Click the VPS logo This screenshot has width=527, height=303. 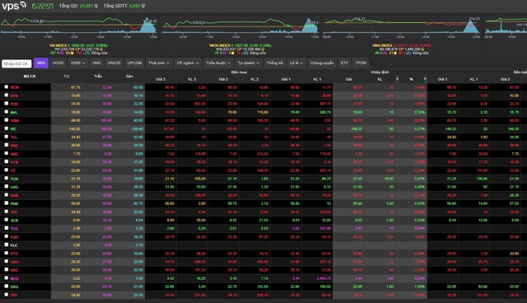click(14, 6)
